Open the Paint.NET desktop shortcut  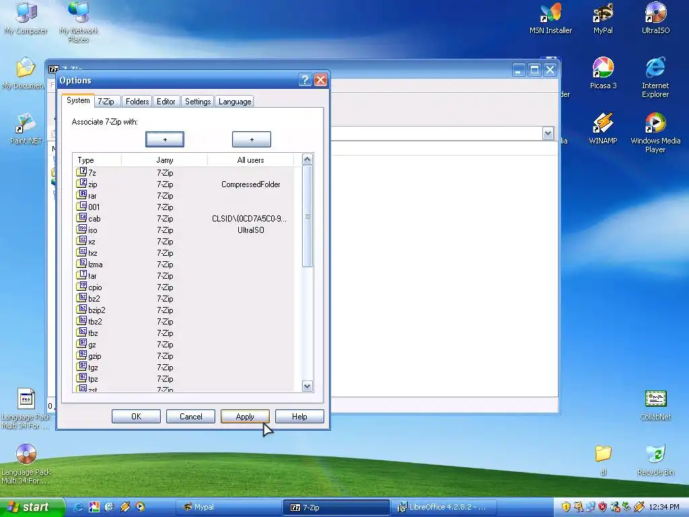26,129
